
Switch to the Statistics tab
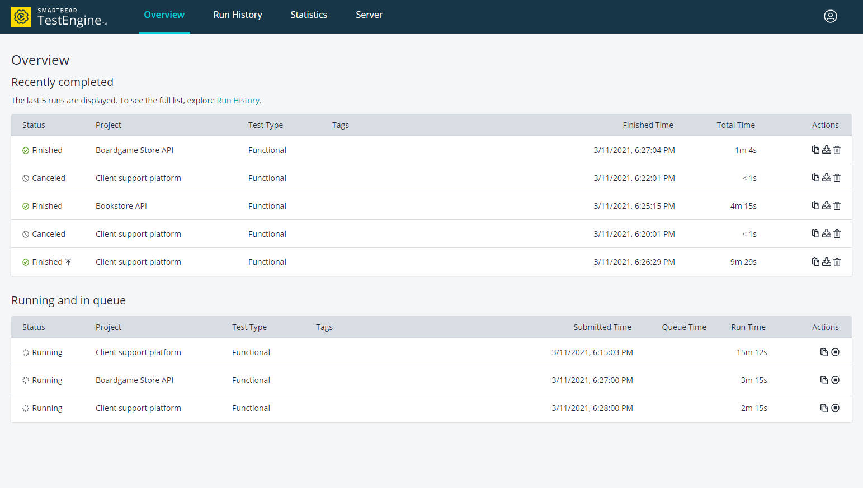coord(309,15)
